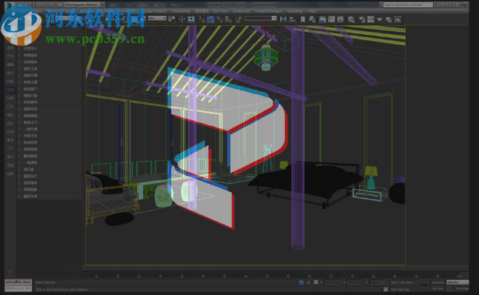Click the favorites star icon in title bar
The width and height of the screenshot is (479, 295).
coord(449,4)
